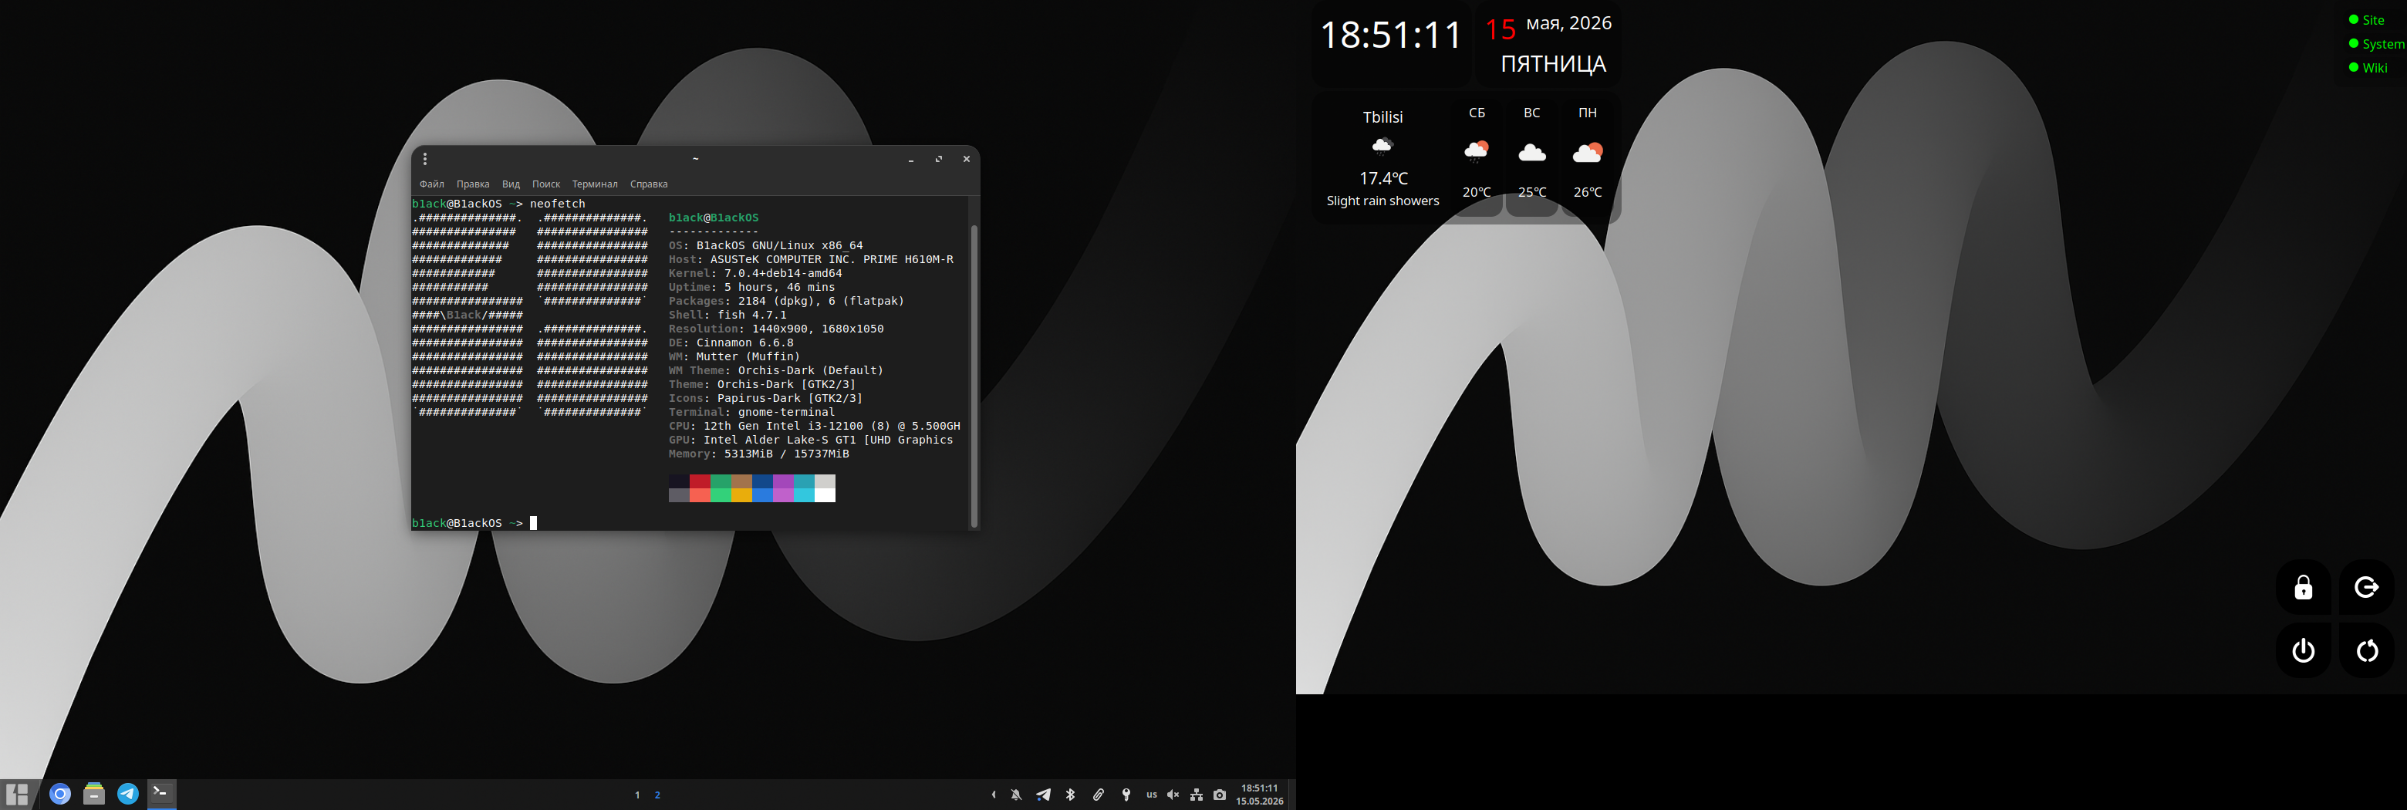Close the terminal window
The image size is (2407, 810).
[966, 159]
